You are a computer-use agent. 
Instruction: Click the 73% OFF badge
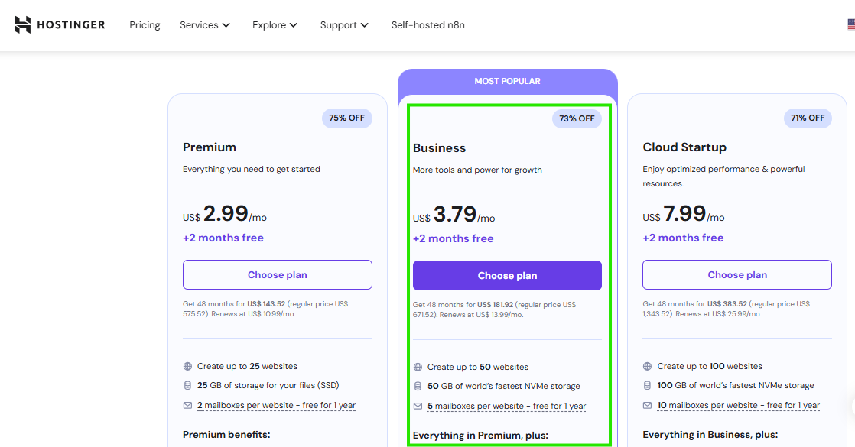coord(577,118)
